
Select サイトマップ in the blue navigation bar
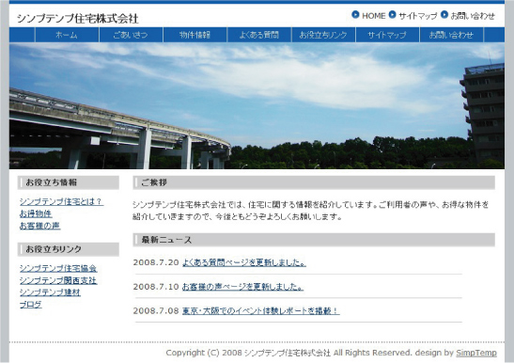387,35
